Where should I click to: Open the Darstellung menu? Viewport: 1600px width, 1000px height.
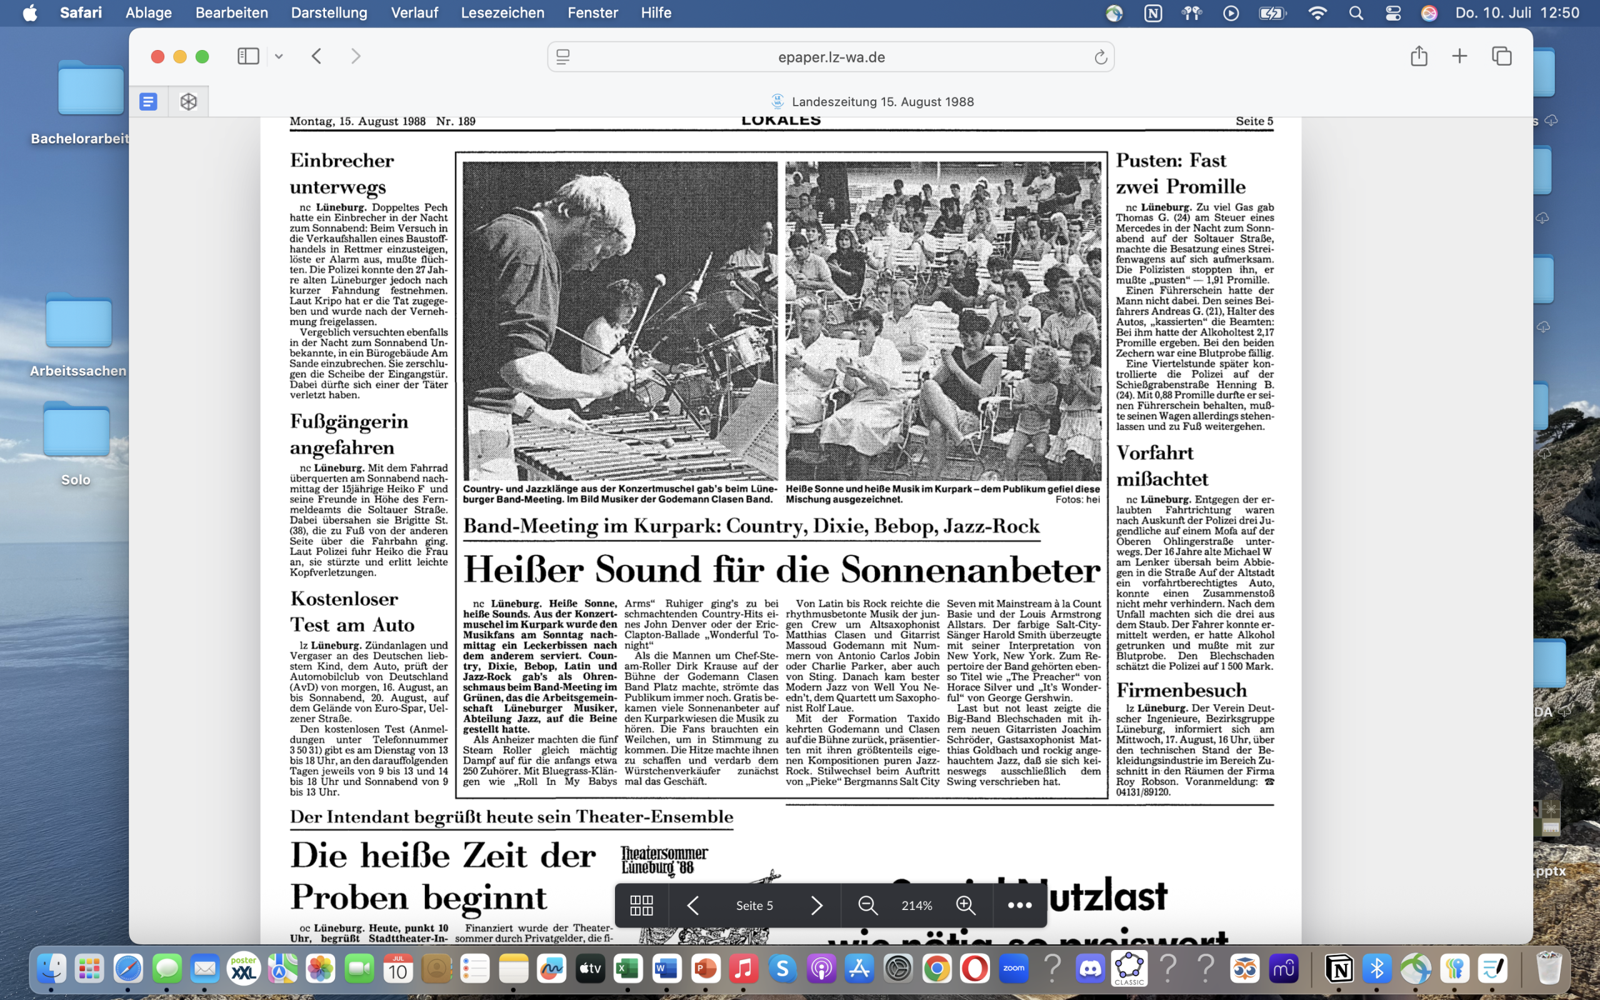pos(329,12)
